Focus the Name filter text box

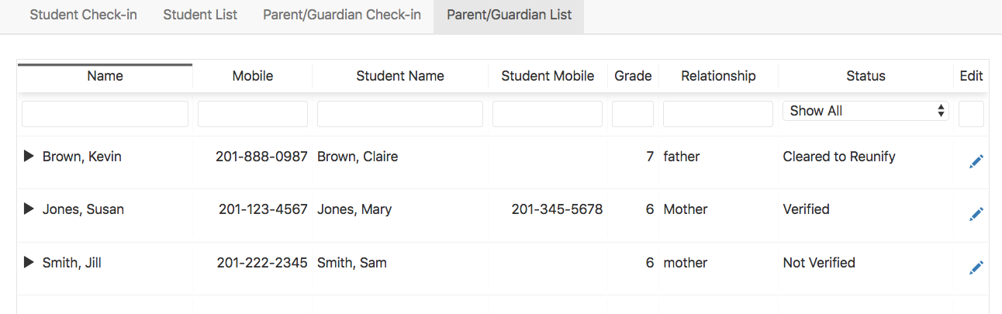[x=105, y=114]
